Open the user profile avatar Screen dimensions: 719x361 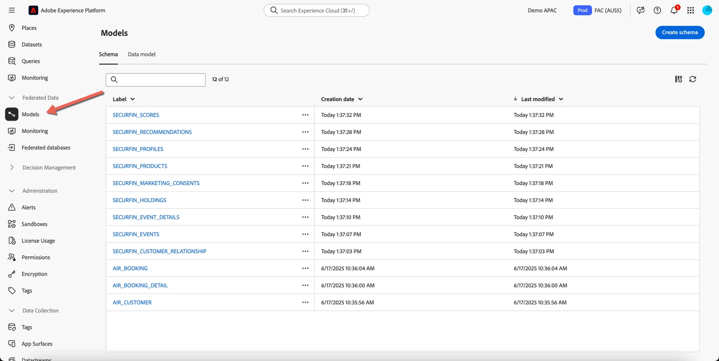click(x=707, y=10)
